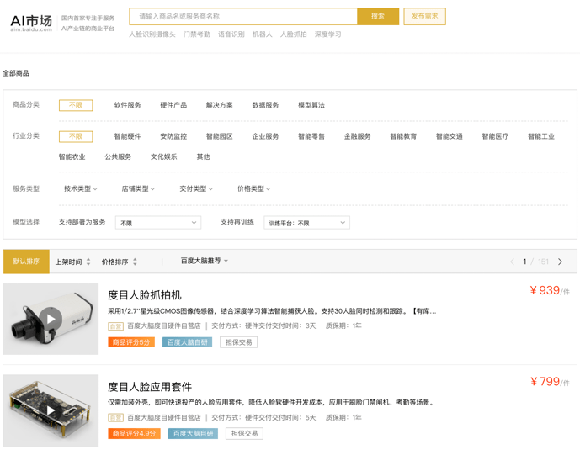
Task: Filter products by 数据服务
Action: [265, 105]
